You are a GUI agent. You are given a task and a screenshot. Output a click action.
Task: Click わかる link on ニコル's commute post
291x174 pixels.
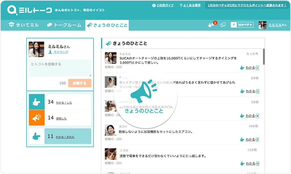coord(250,163)
